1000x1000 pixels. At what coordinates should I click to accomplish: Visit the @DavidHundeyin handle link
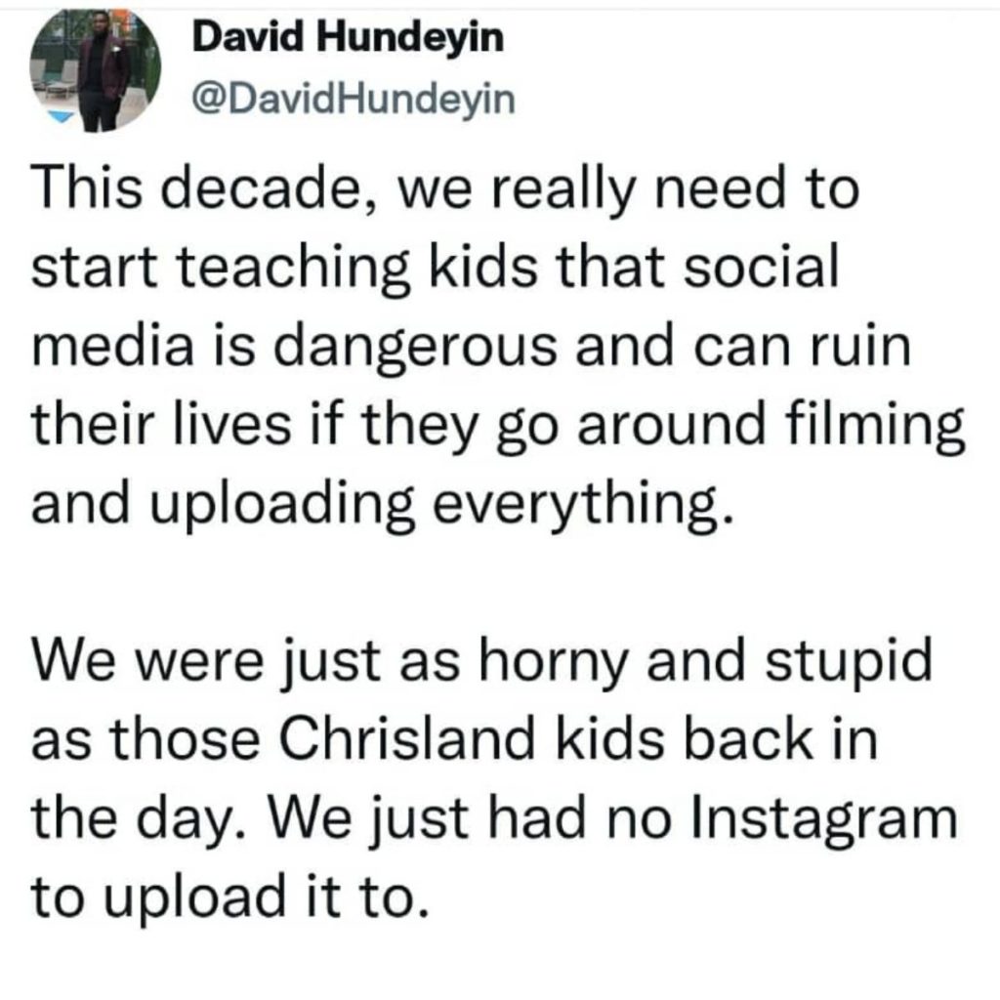354,99
